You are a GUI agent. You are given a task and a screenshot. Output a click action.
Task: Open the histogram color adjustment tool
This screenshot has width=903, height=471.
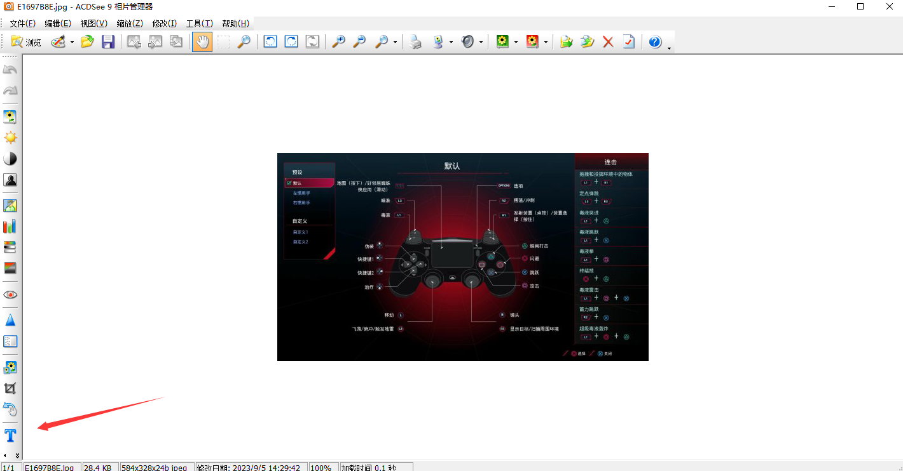tap(10, 226)
